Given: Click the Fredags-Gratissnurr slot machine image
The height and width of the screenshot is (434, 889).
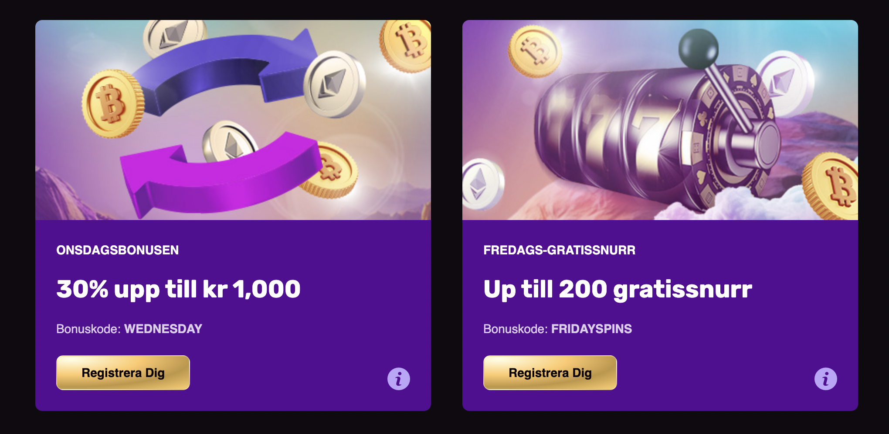Looking at the screenshot, I should (660, 120).
